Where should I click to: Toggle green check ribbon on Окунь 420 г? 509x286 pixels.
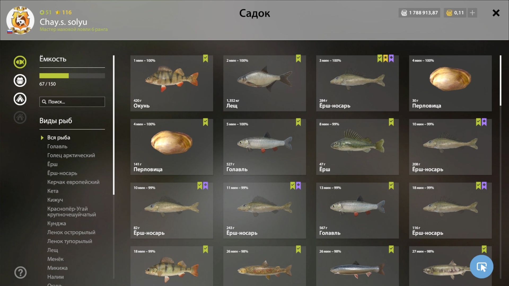tap(205, 59)
